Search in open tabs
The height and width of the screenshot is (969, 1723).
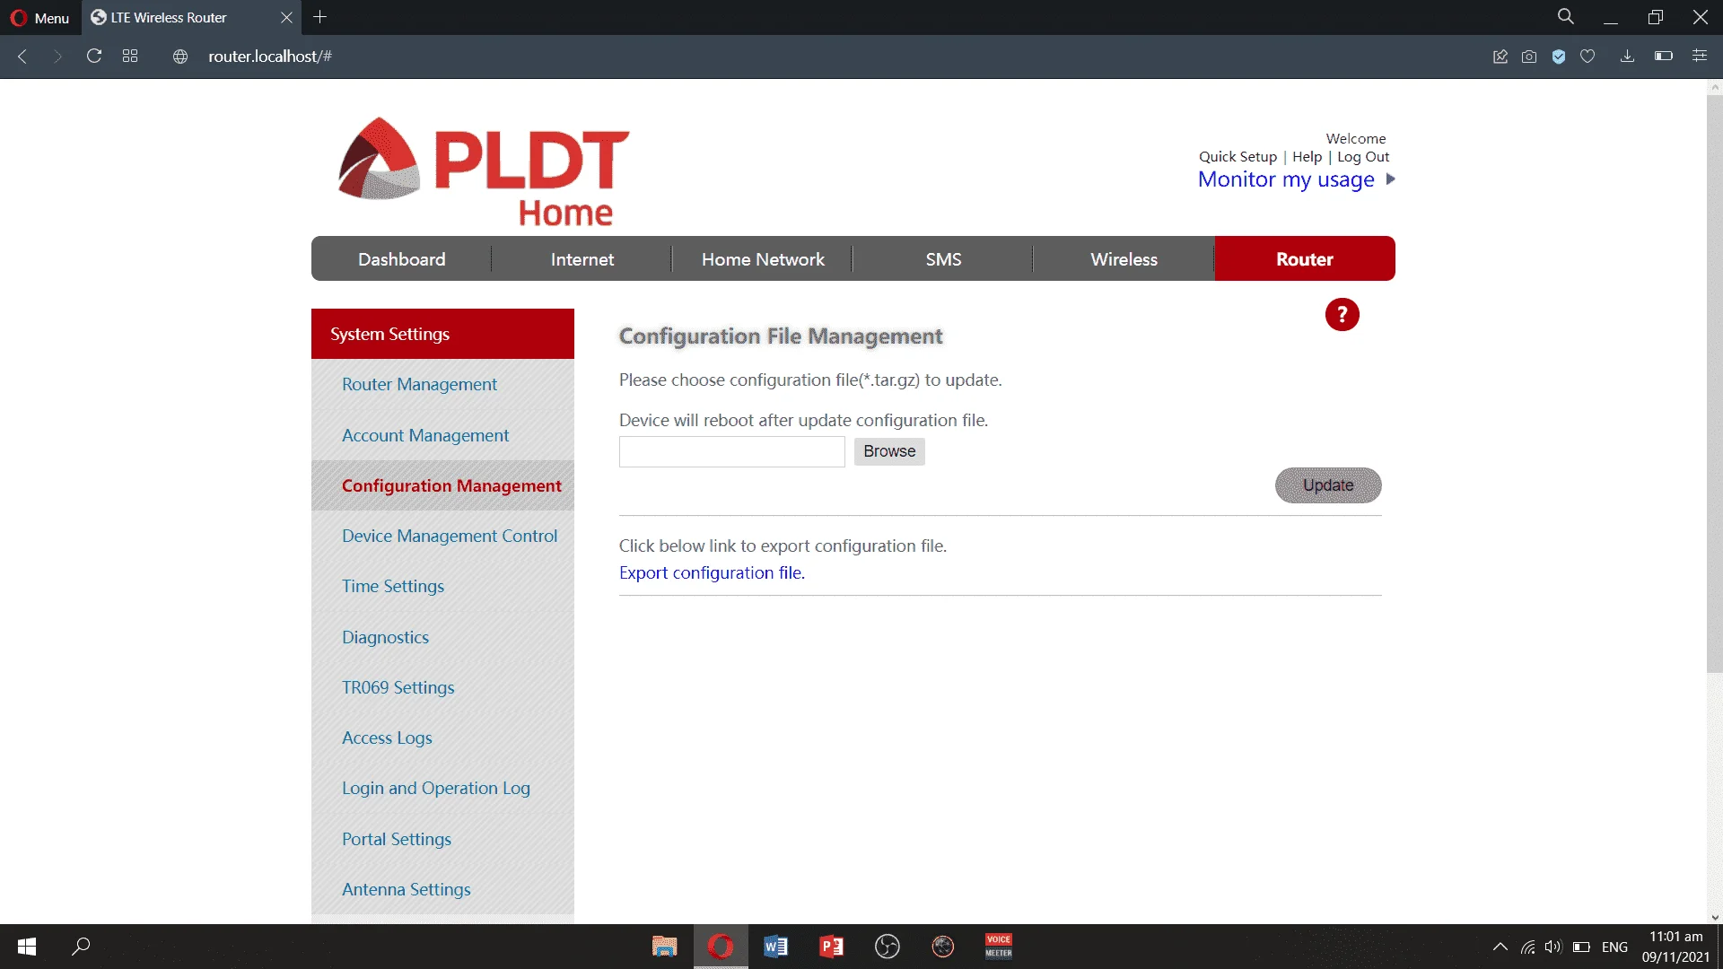[x=1566, y=17]
